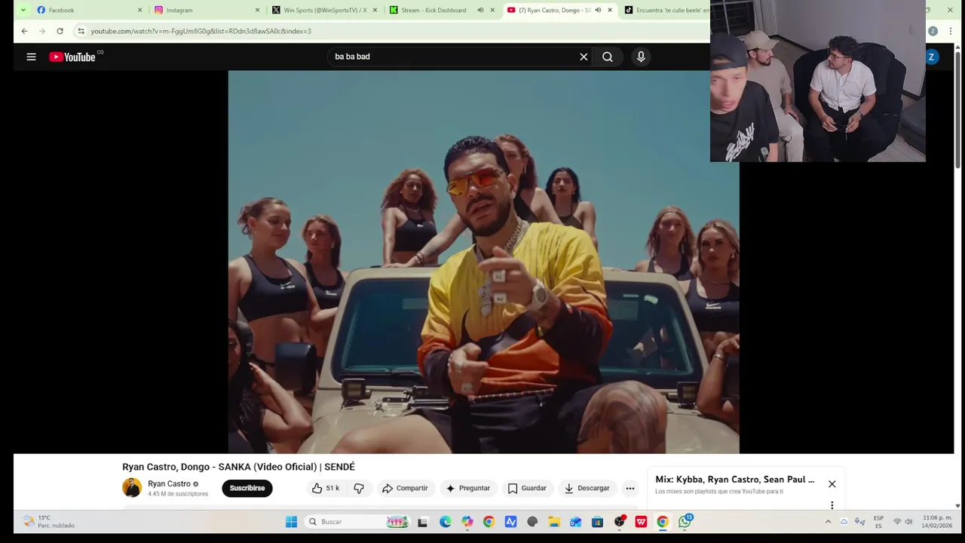The height and width of the screenshot is (543, 965).
Task: Open the weather widget showing 13°C
Action: [50, 522]
